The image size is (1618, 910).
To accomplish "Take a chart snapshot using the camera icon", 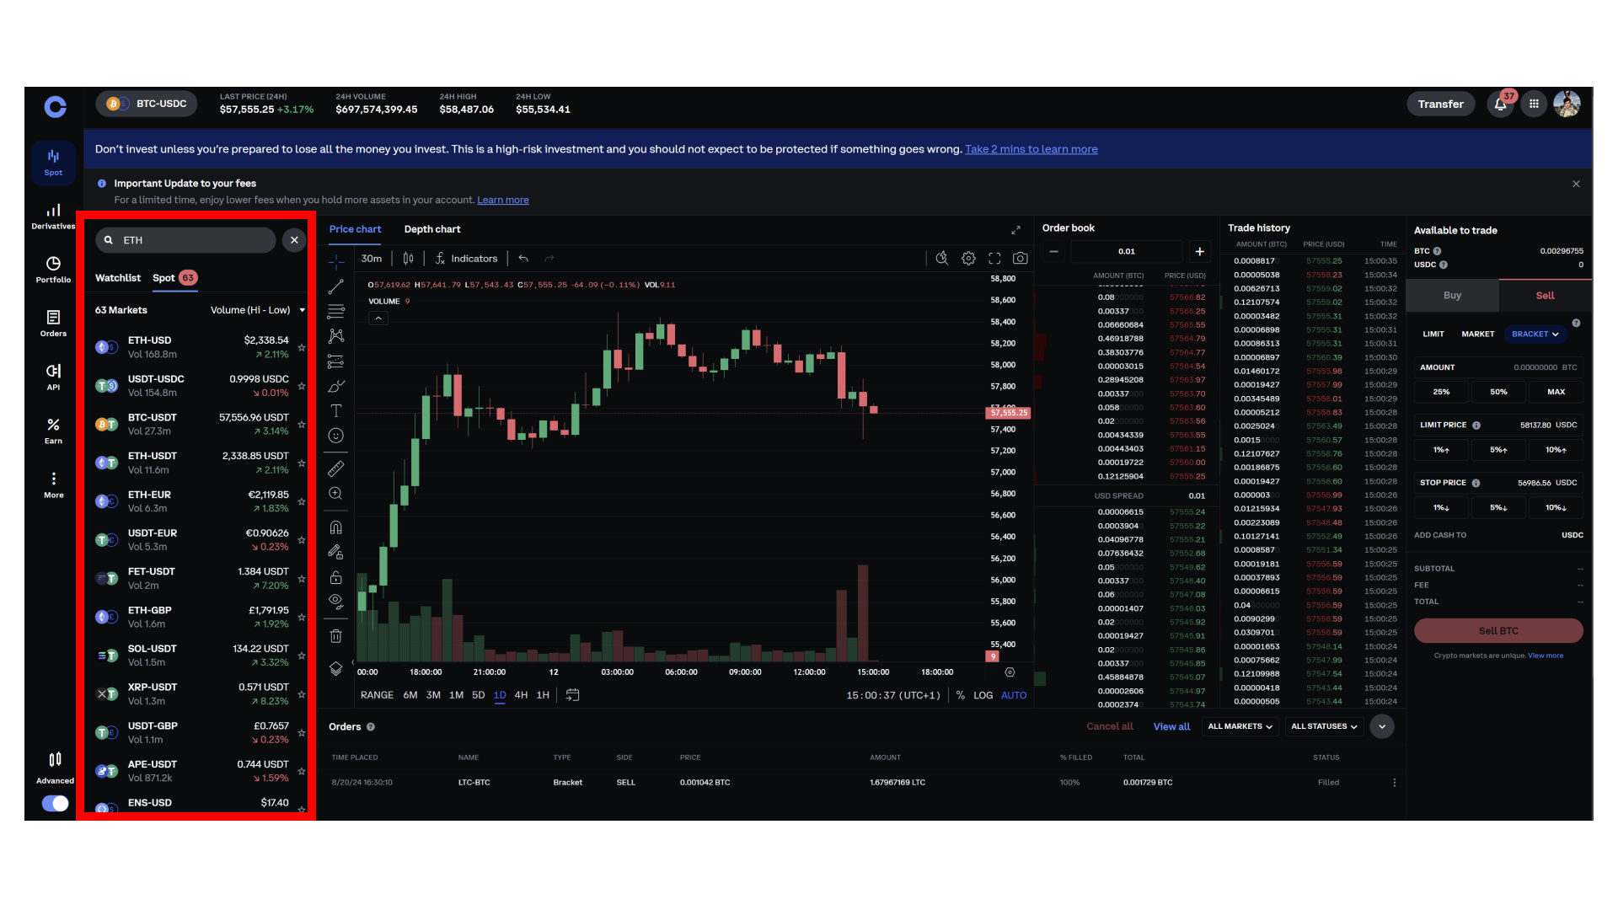I will (1020, 258).
